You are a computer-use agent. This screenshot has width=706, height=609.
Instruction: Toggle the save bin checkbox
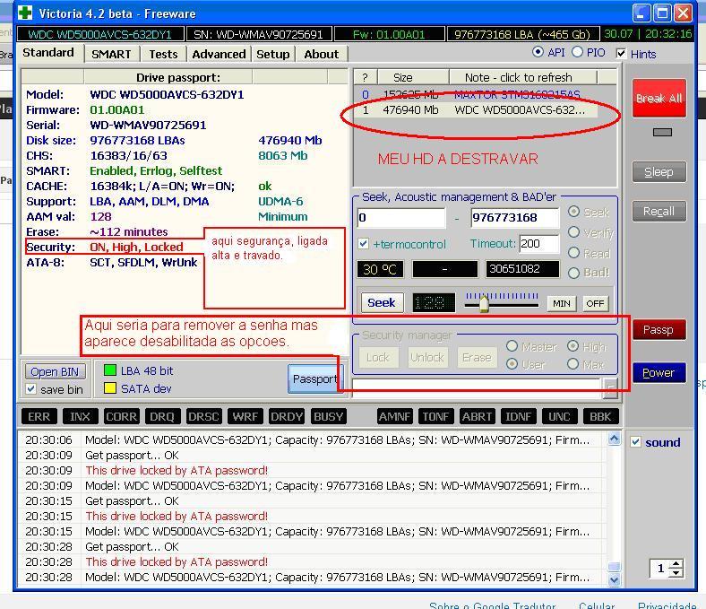(x=30, y=388)
